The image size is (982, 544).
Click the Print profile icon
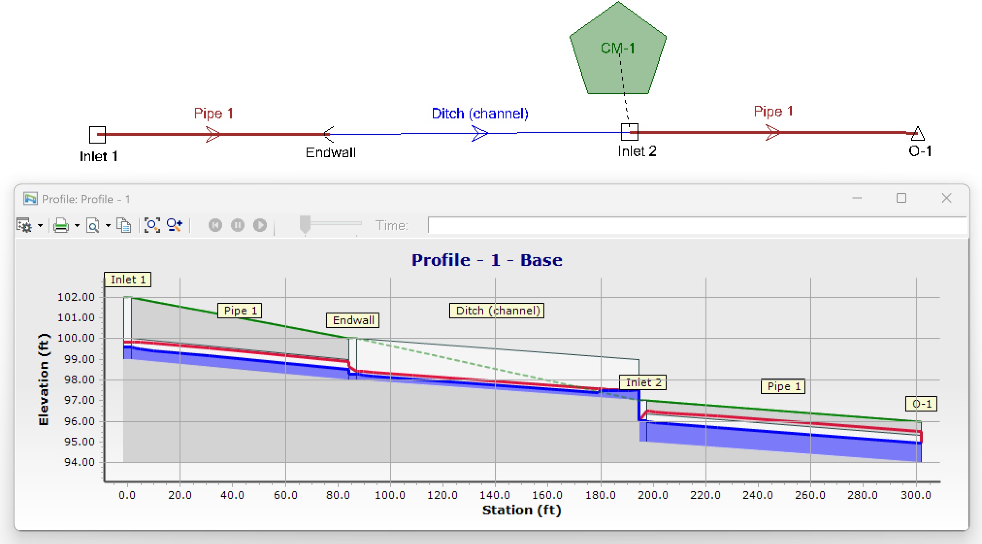pos(61,226)
